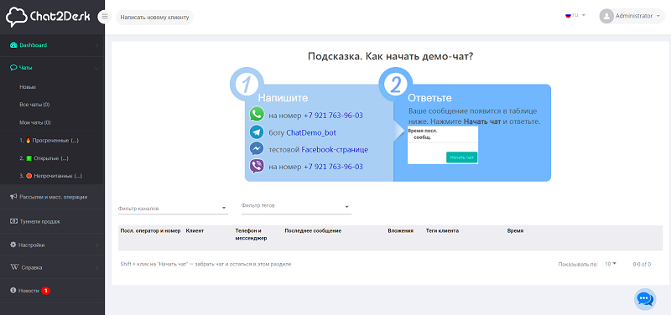Click the Посл. оператор и номер column header
Viewport: 671px width, 315px height.
(x=151, y=230)
